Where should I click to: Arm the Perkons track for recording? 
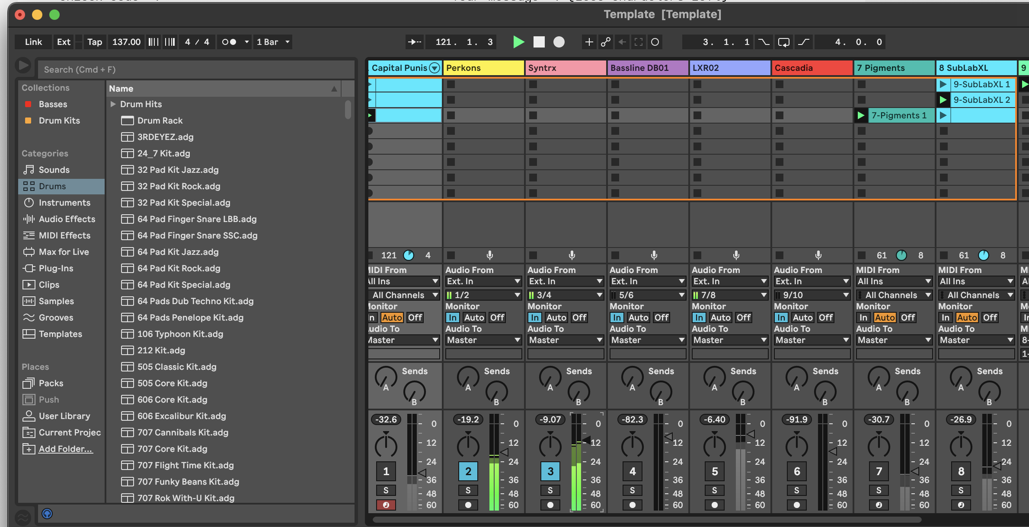[468, 505]
